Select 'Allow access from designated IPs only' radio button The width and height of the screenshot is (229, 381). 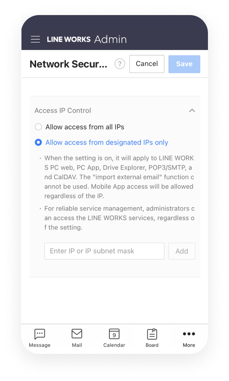pos(38,142)
